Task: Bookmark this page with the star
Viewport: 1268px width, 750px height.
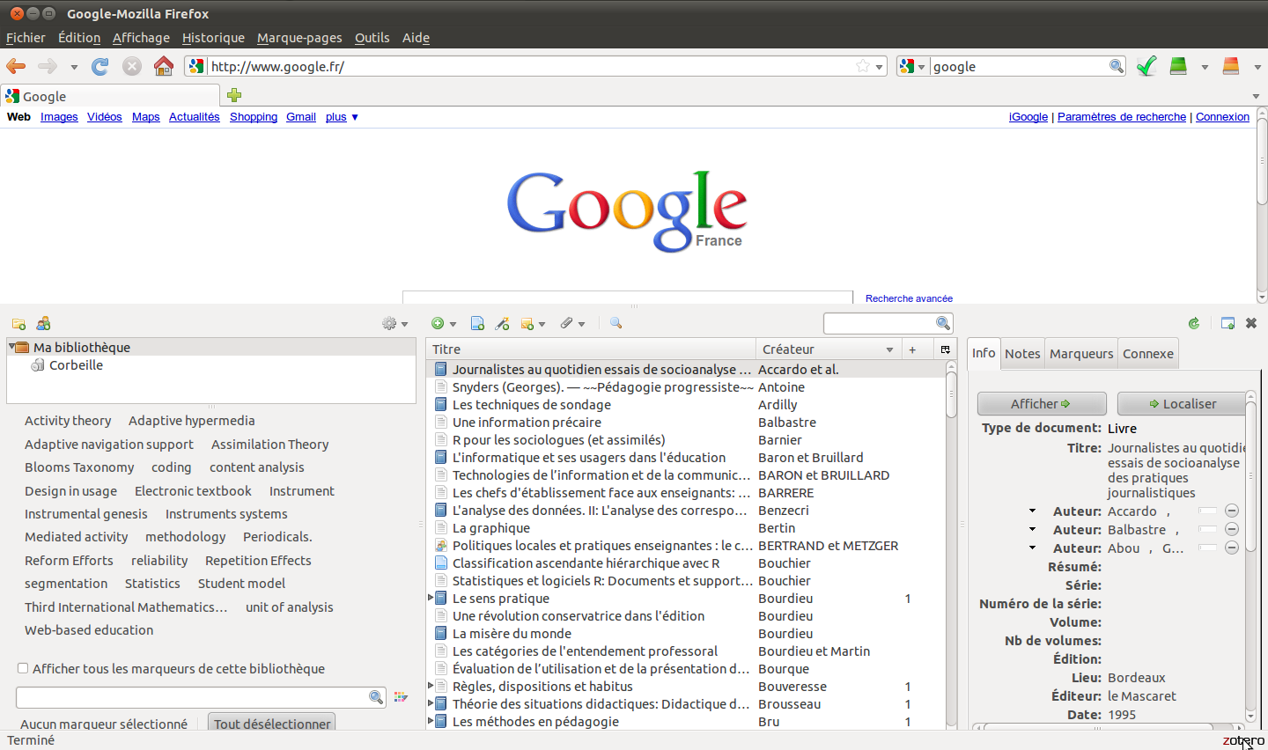Action: pyautogui.click(x=863, y=66)
